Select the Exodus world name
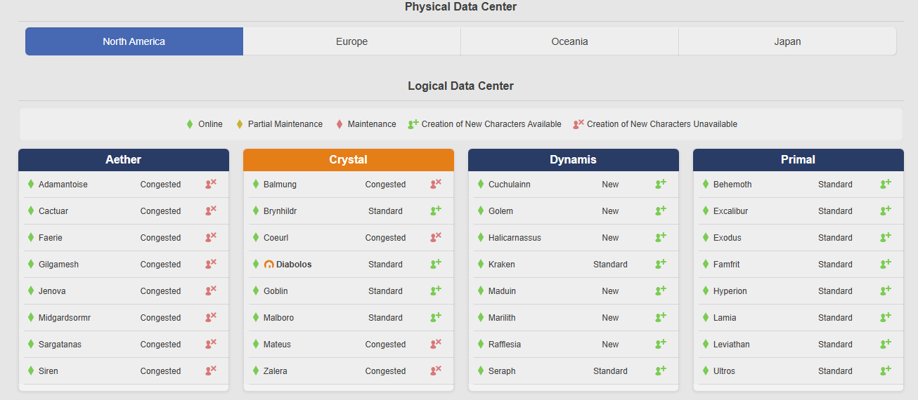This screenshot has width=918, height=400. click(x=728, y=238)
